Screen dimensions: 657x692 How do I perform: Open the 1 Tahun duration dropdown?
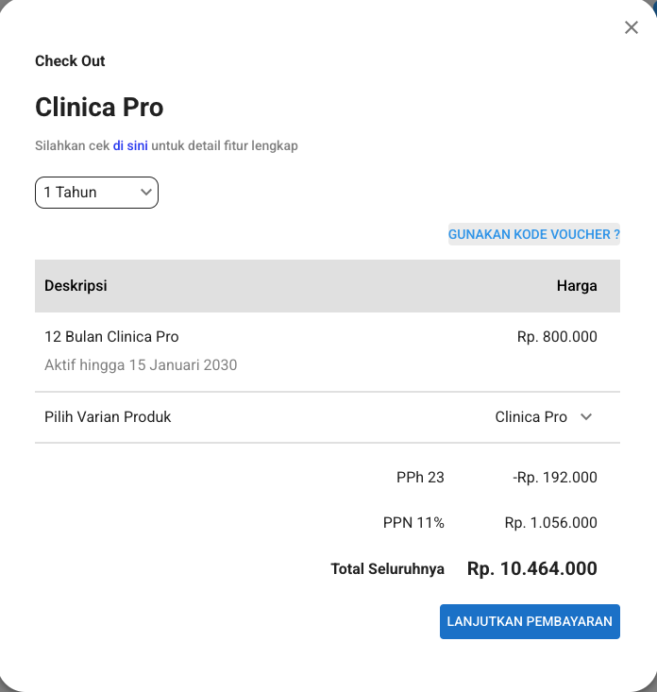[x=96, y=193]
